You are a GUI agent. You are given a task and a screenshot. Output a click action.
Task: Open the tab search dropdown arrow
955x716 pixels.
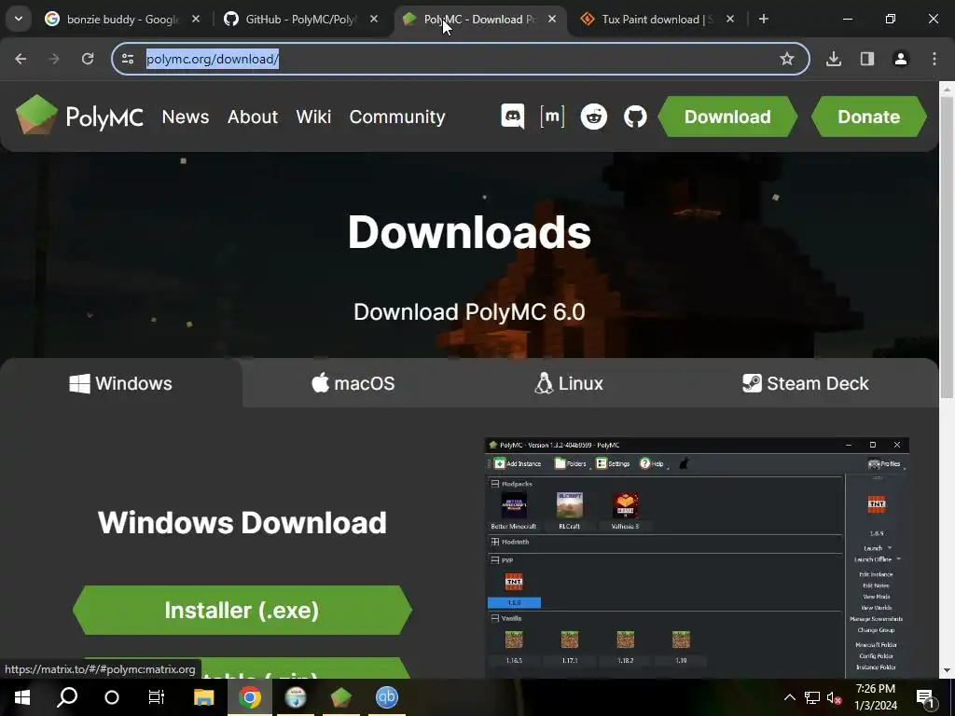click(19, 19)
